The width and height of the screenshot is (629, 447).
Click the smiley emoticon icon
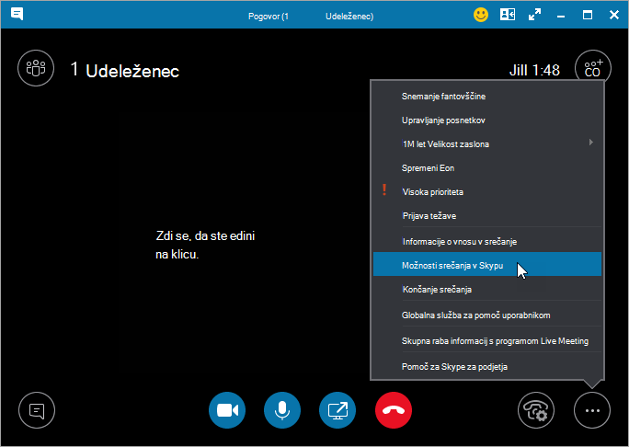coord(481,16)
